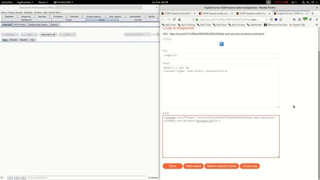Open volume icon in top panel

pos(308,2)
